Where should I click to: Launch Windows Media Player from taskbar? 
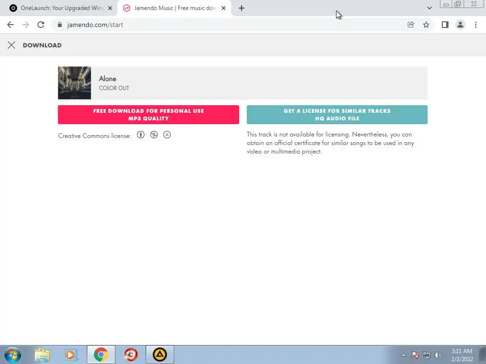[x=71, y=355]
